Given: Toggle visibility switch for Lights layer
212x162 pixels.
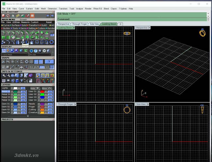Looking at the screenshot, I should [x=23, y=88].
